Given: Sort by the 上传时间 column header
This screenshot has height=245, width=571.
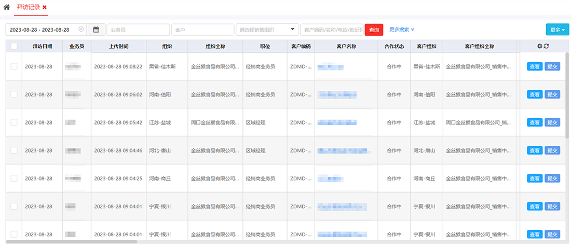Looking at the screenshot, I should coord(118,46).
